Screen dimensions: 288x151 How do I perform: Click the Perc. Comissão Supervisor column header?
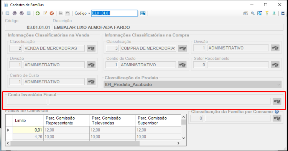(158, 121)
